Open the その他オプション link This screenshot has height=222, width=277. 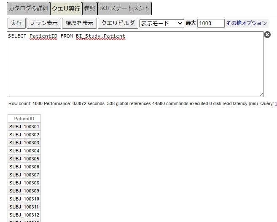point(247,23)
